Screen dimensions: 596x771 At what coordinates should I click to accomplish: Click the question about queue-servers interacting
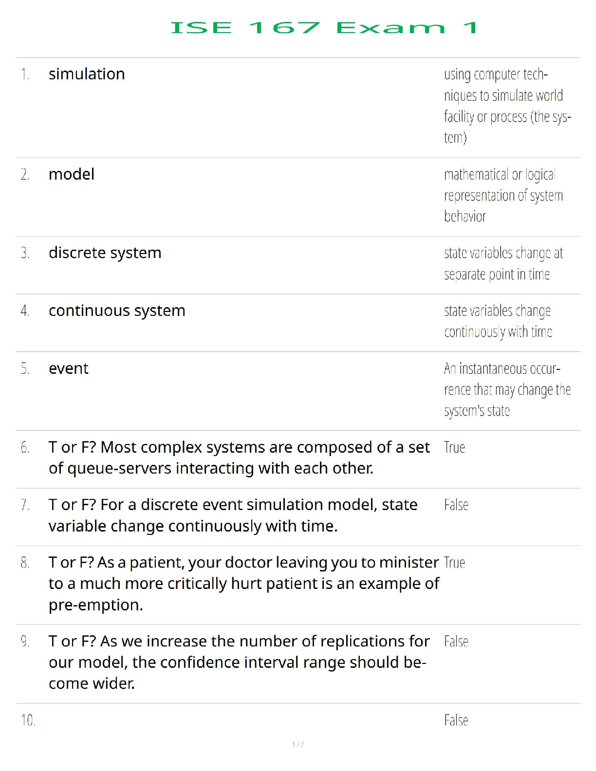(239, 458)
